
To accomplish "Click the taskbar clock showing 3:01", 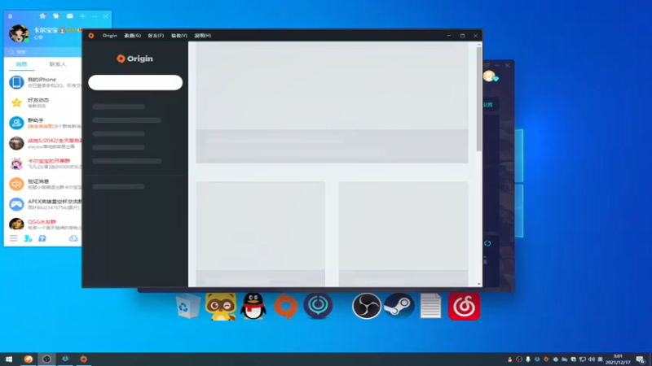I will (618, 359).
